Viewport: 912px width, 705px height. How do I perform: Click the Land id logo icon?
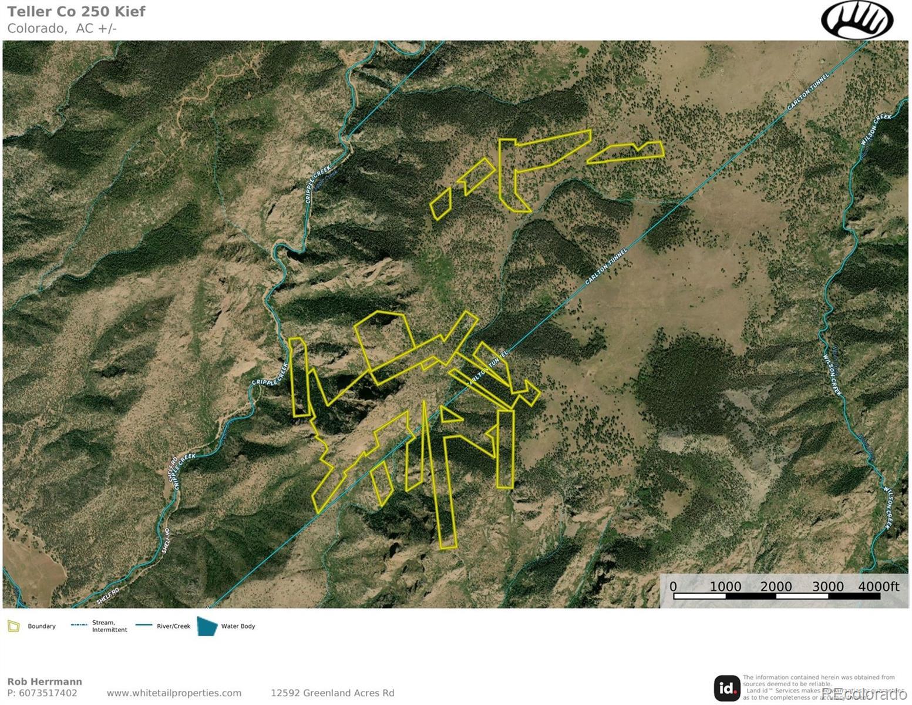pyautogui.click(x=727, y=687)
